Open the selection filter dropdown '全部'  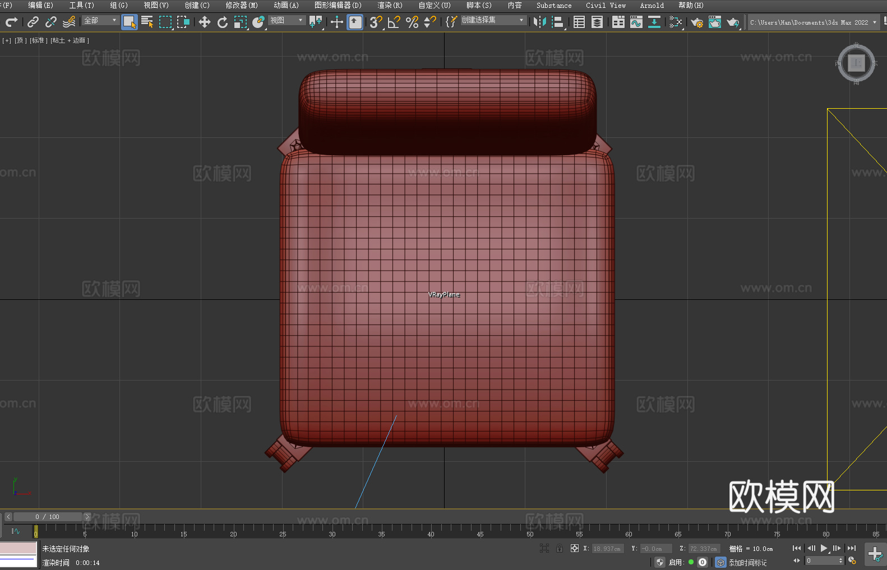click(x=100, y=20)
